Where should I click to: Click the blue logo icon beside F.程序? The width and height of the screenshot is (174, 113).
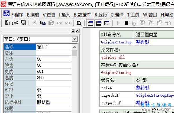click(x=6, y=13)
